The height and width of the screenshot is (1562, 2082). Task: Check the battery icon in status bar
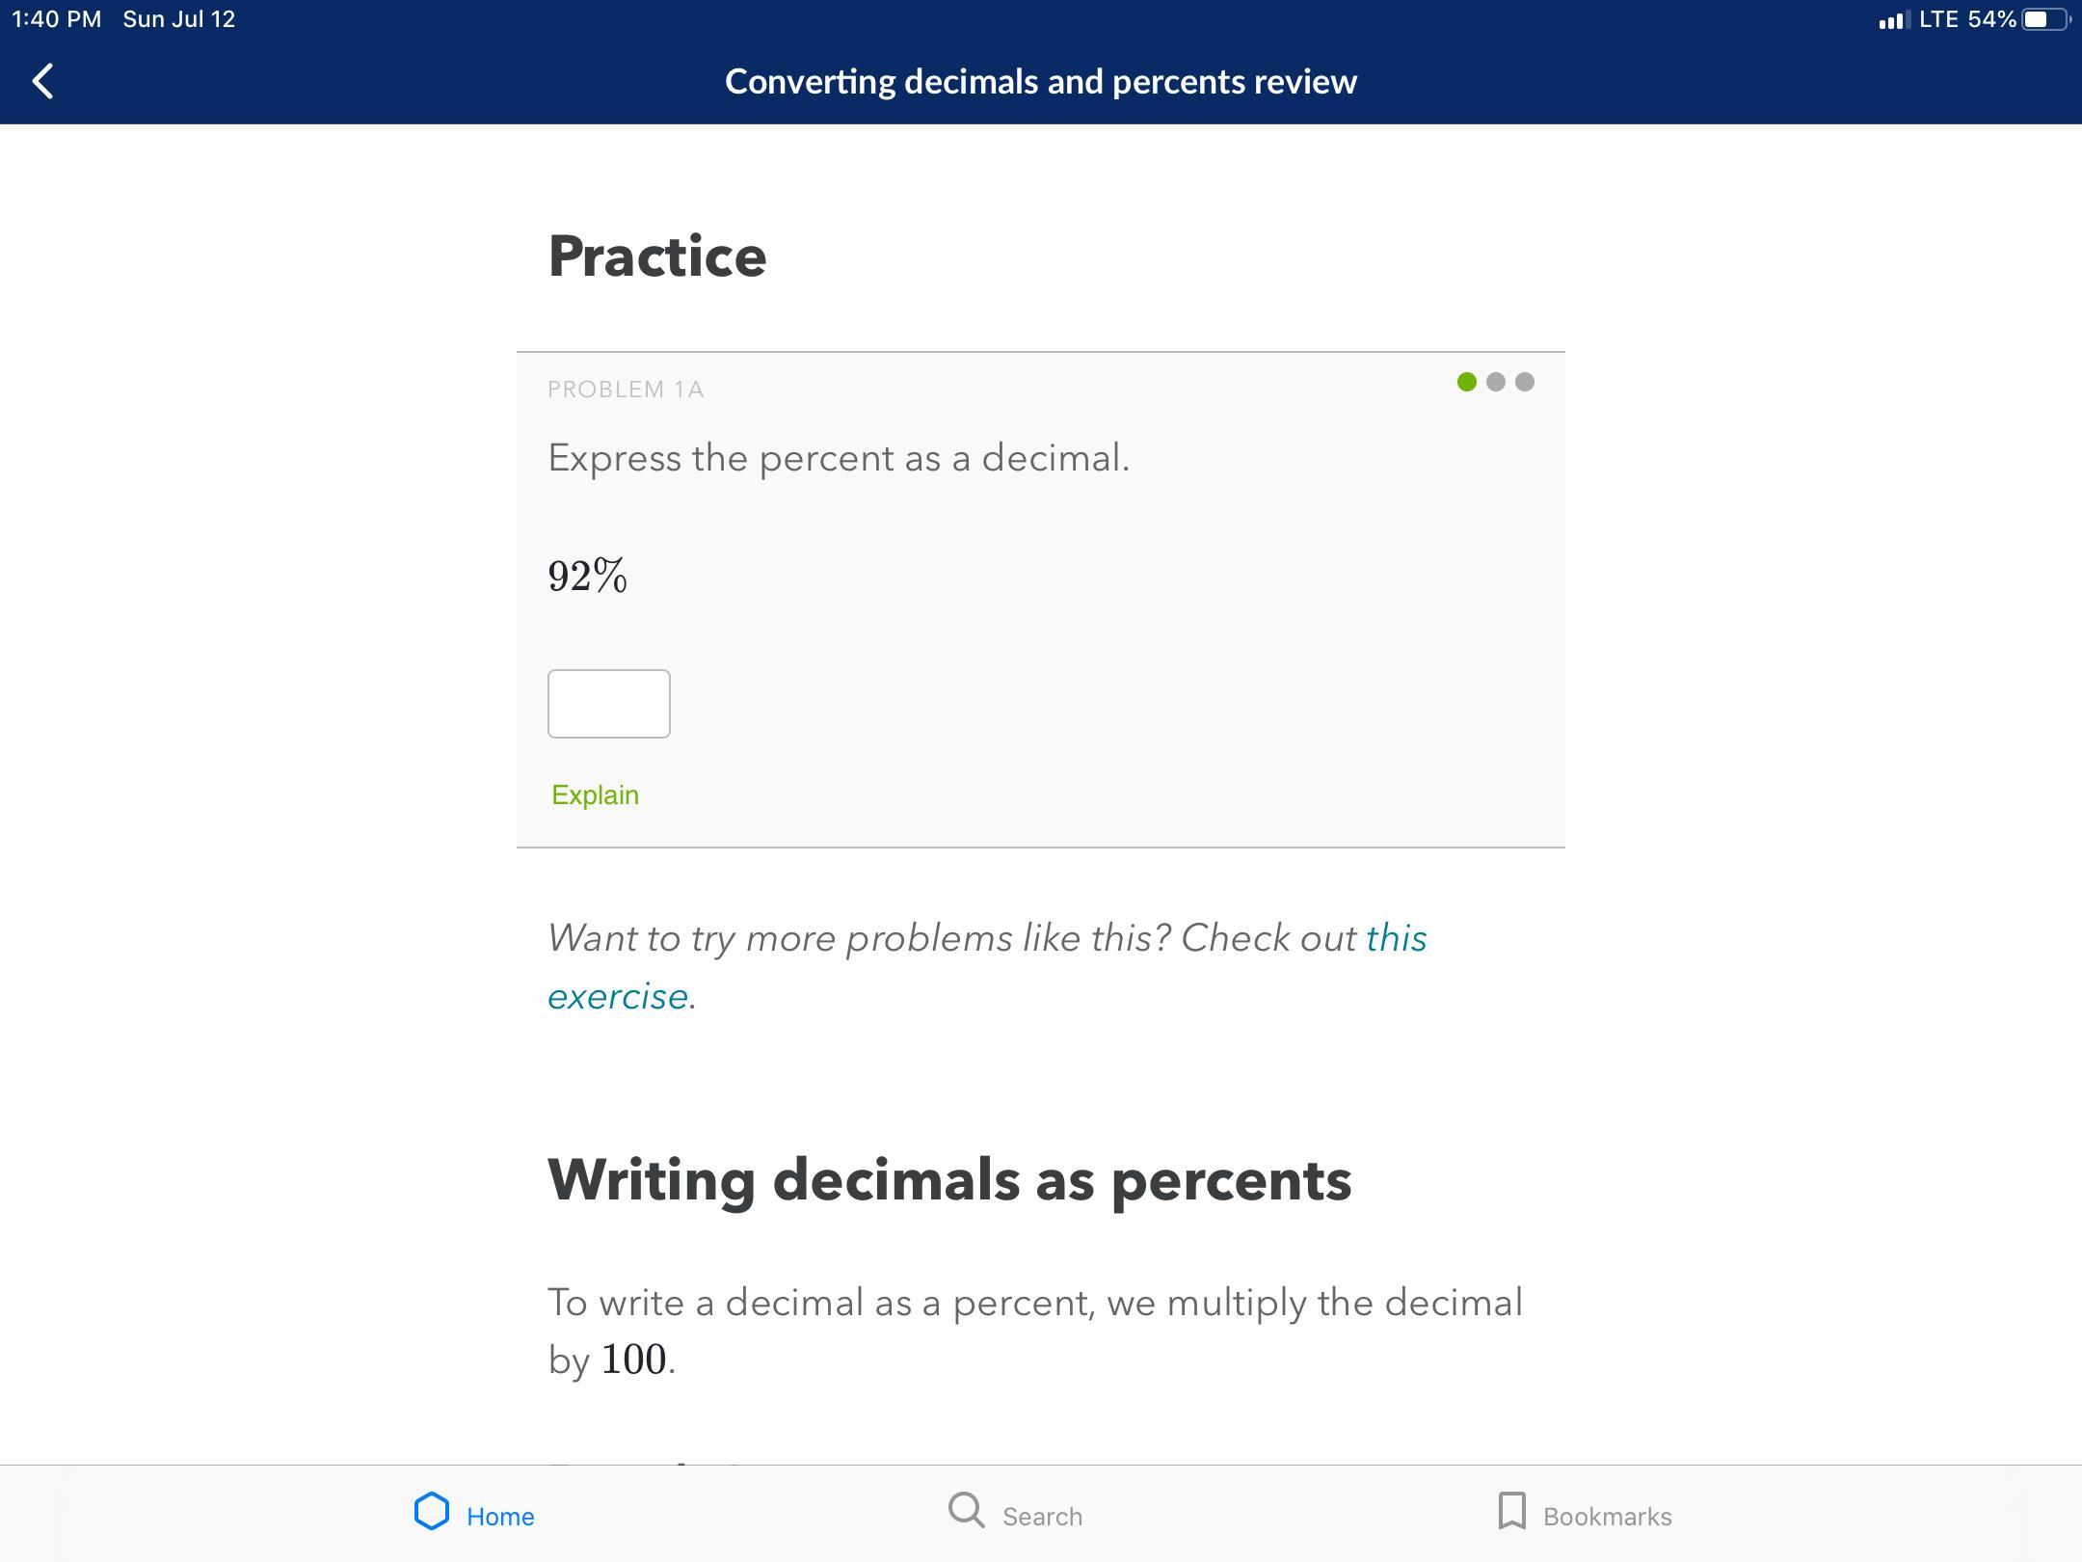[2043, 19]
